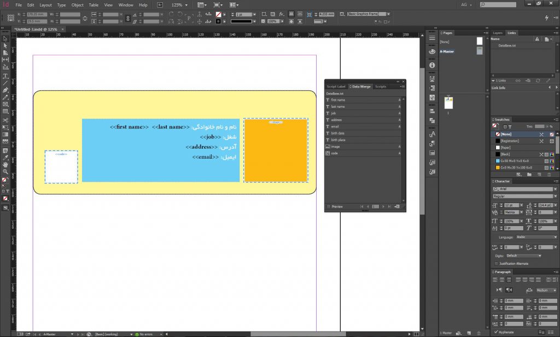
Task: Click the Bridge (Br) icon
Action: tap(160, 5)
